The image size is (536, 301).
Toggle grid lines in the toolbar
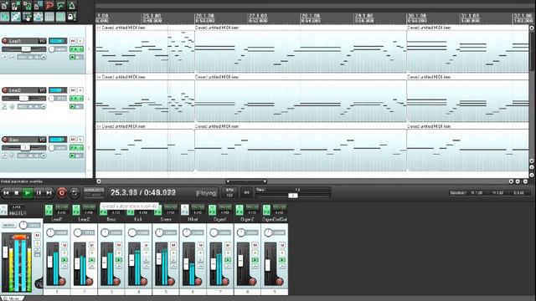tap(49, 17)
